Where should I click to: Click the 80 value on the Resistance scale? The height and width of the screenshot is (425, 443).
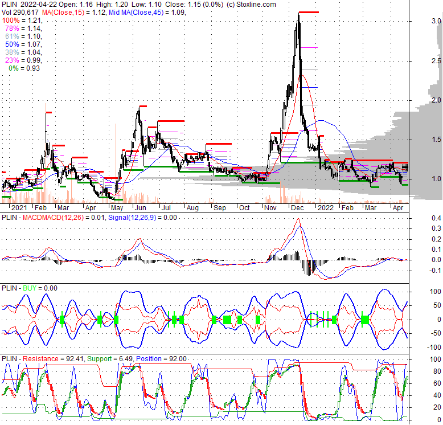[437, 371]
